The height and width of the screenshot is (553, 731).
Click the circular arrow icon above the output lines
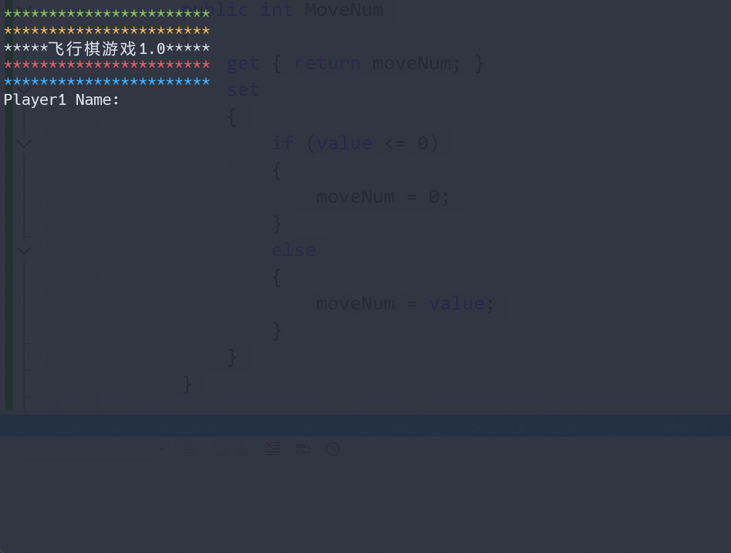(x=191, y=449)
